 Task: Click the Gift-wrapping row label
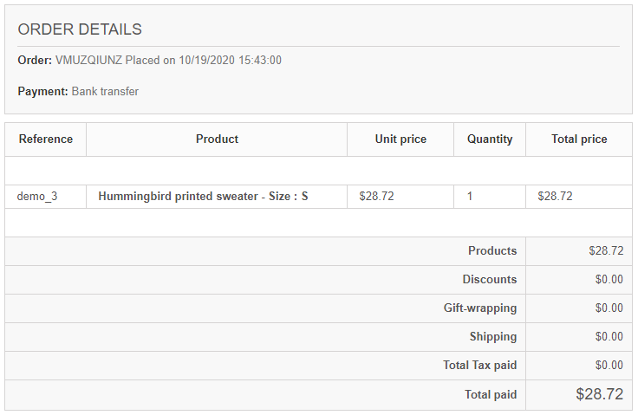(480, 308)
